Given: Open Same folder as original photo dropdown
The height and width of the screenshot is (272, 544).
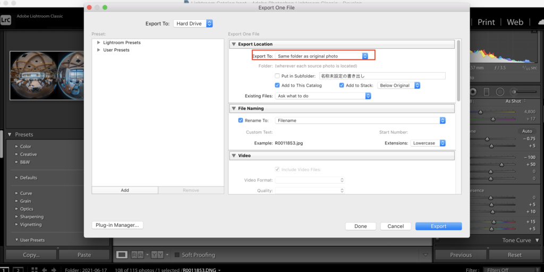Looking at the screenshot, I should (x=321, y=56).
